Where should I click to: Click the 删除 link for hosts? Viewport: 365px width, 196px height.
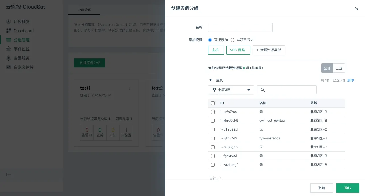click(x=350, y=80)
